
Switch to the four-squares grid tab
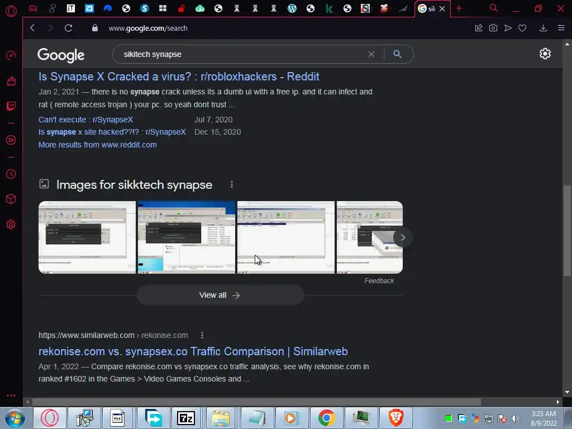pos(163,8)
